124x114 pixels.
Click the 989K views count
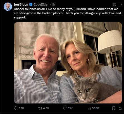coord(96,108)
